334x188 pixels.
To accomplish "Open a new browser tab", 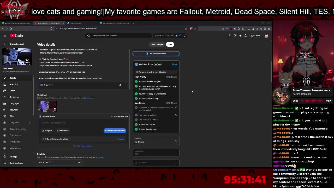I will click(133, 23).
